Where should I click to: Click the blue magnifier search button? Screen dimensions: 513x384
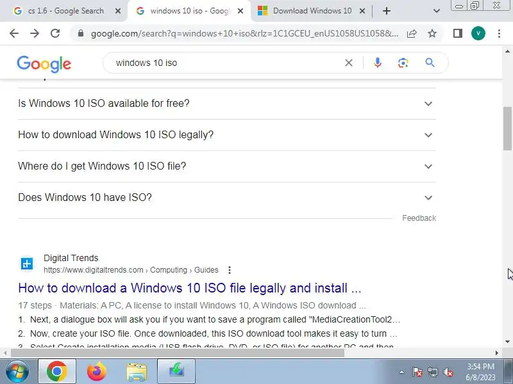[x=430, y=63]
